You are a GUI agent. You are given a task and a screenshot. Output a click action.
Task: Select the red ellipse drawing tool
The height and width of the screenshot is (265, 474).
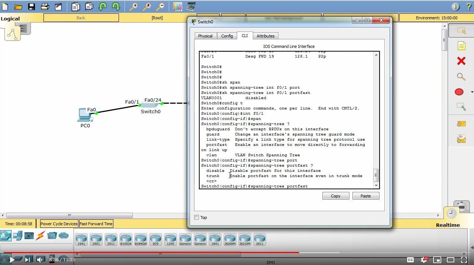point(459,92)
